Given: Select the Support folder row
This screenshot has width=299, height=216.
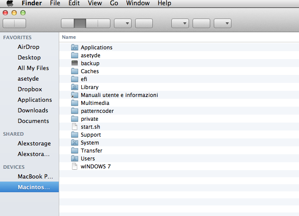Looking at the screenshot, I should pos(179,135).
